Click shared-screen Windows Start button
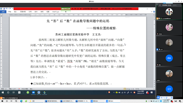This screenshot has height=103, width=183. (3, 92)
